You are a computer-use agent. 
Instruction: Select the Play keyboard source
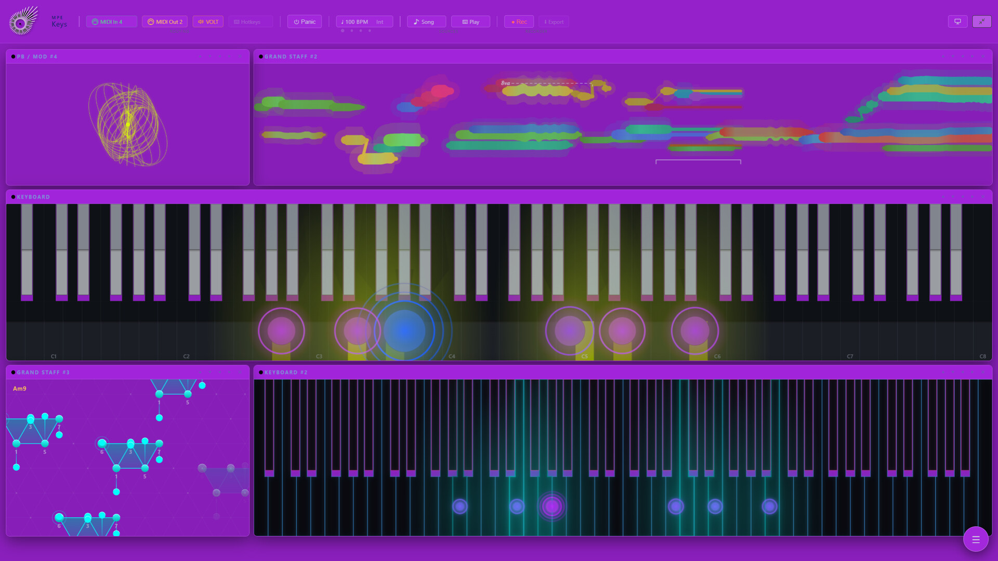coord(470,22)
